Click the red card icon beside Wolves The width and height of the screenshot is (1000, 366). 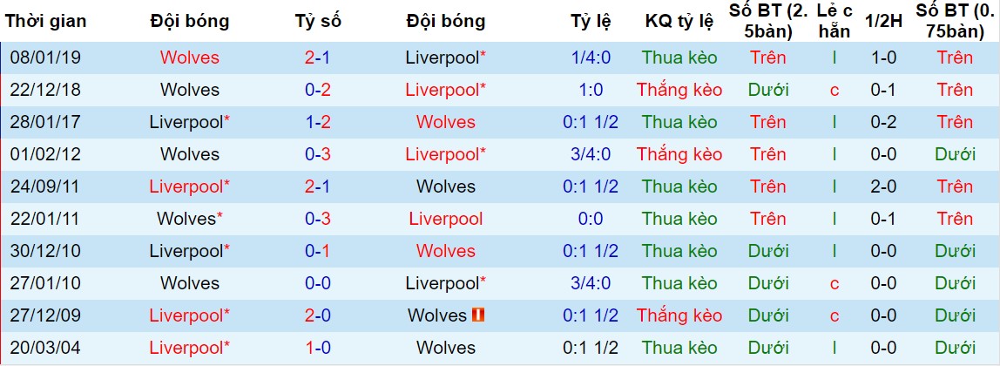476,315
